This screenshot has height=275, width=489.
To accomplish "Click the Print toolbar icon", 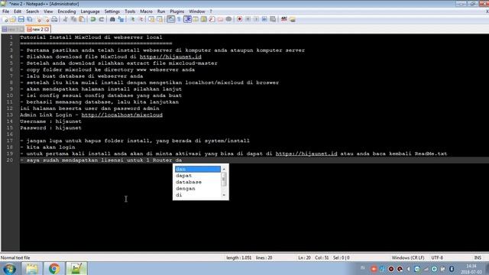I will pos(54,19).
